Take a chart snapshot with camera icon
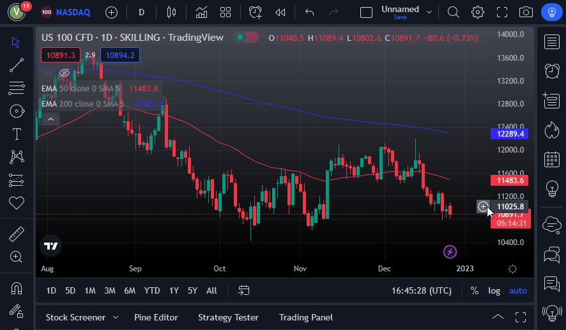Image resolution: width=566 pixels, height=330 pixels. pyautogui.click(x=526, y=12)
